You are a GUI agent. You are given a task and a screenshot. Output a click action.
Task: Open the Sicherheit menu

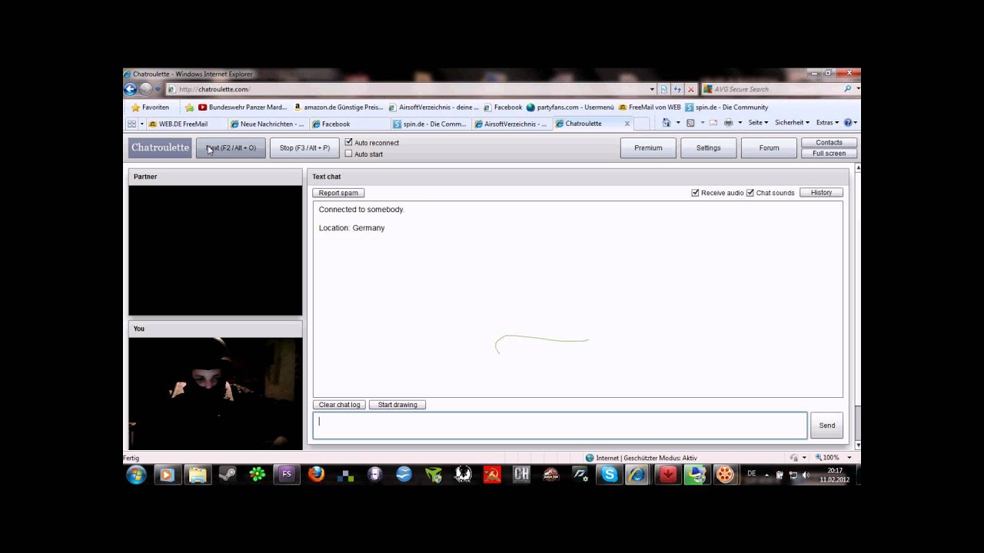click(792, 123)
